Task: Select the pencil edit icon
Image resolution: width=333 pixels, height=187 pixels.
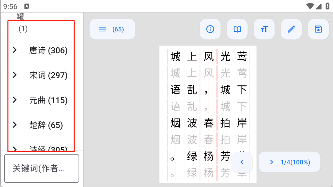Action: tap(291, 29)
